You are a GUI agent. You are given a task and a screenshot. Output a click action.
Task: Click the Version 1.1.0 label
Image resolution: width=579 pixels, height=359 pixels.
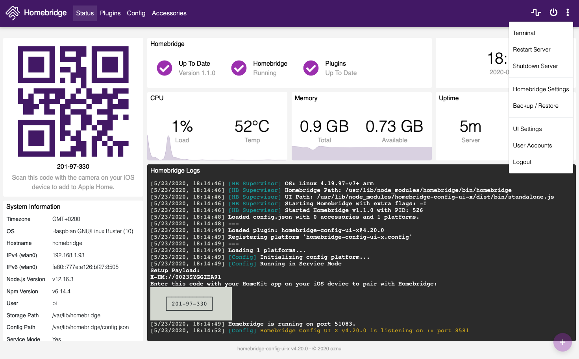(197, 73)
